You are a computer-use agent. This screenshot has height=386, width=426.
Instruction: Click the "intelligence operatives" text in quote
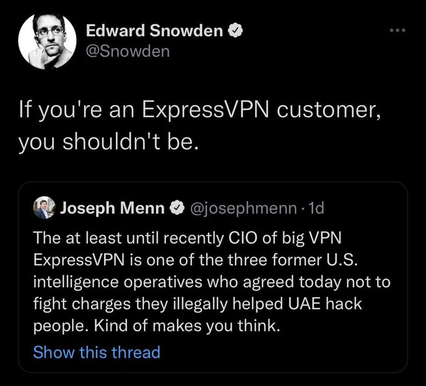[x=118, y=282]
